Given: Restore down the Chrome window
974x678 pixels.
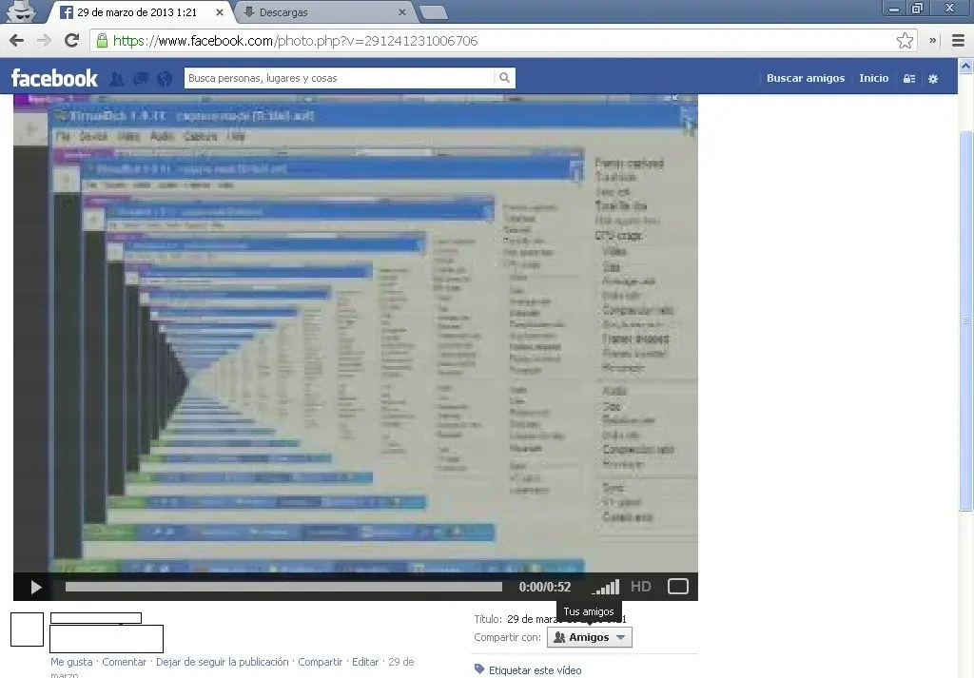Looking at the screenshot, I should tap(917, 8).
